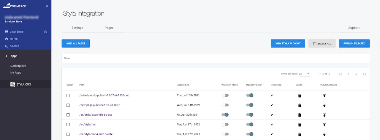Open the /new-page-published-13-jul-1827 path link
This screenshot has width=380, height=140.
(x=99, y=105)
